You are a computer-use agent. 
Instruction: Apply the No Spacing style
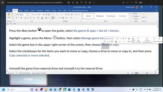click(100, 16)
